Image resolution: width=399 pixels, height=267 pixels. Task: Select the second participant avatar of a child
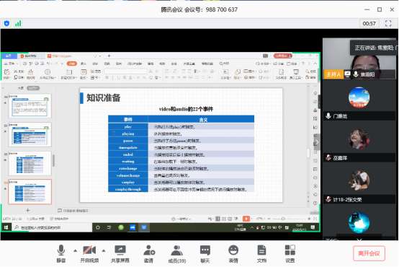click(359, 139)
